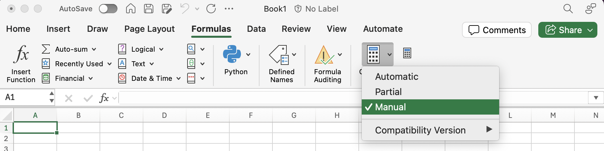This screenshot has width=604, height=151.
Task: Click the Name Box showing A1
Action: click(x=25, y=97)
